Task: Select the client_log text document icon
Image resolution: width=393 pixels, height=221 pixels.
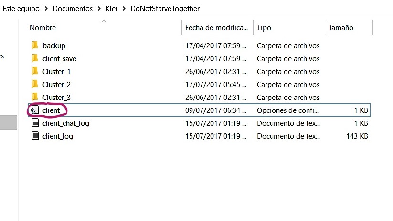Action: click(34, 136)
